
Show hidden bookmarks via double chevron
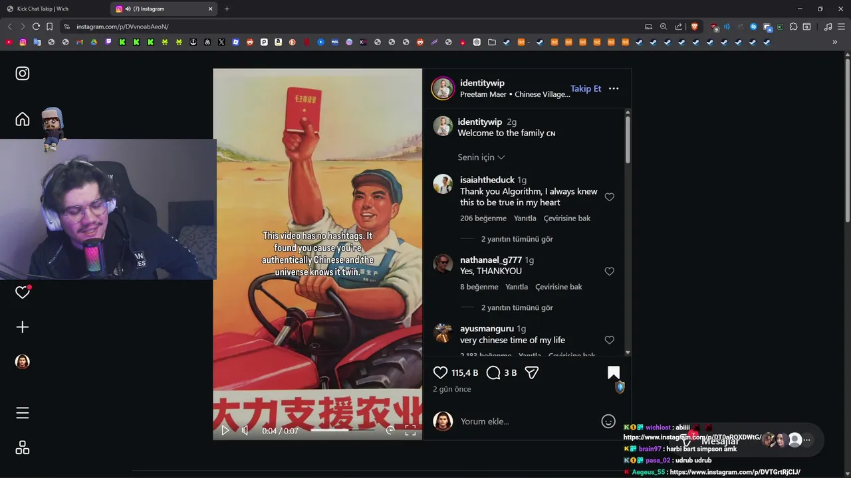(x=835, y=42)
